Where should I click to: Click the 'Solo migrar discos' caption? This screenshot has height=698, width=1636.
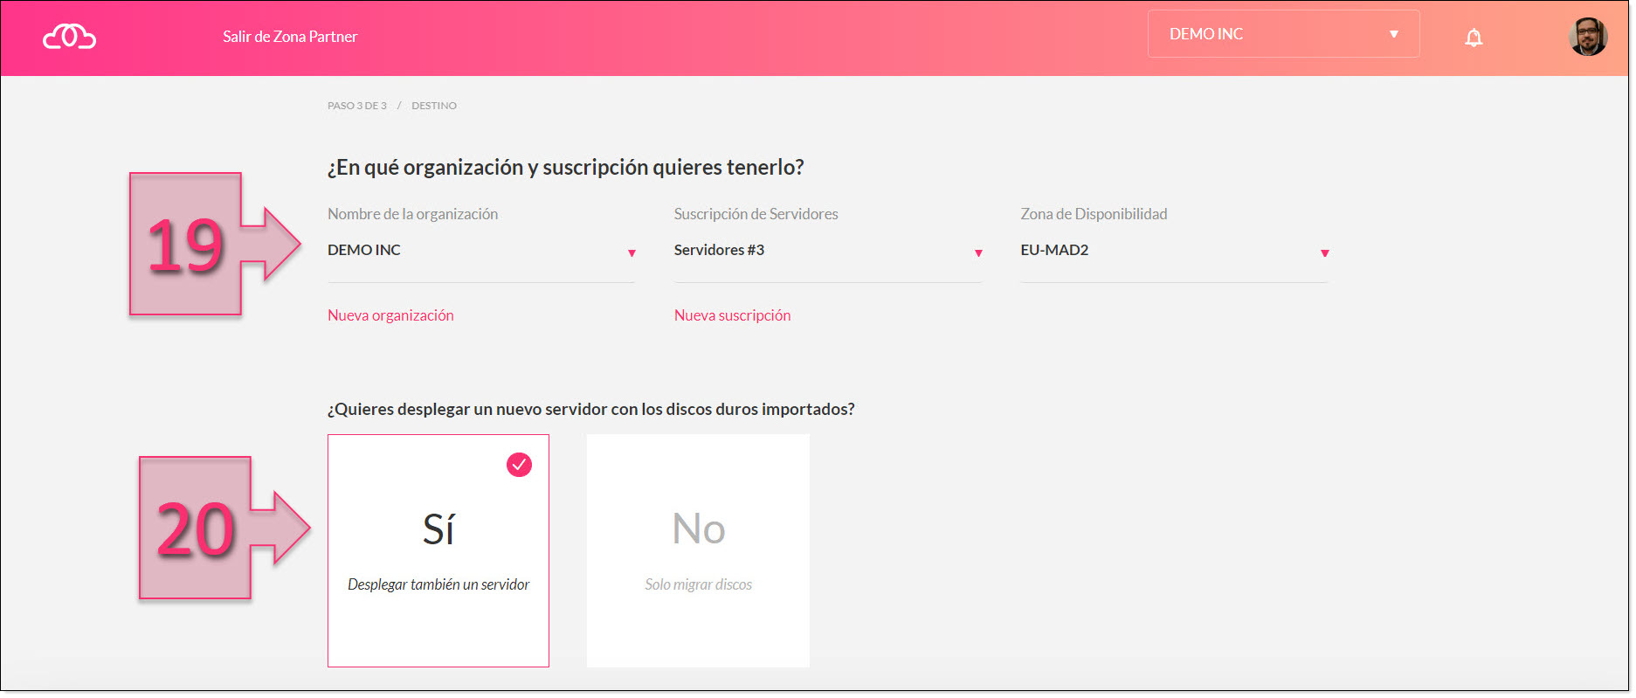pyautogui.click(x=699, y=584)
